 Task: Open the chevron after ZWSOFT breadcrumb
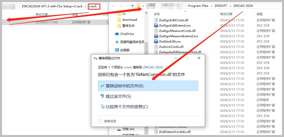pos(230,6)
